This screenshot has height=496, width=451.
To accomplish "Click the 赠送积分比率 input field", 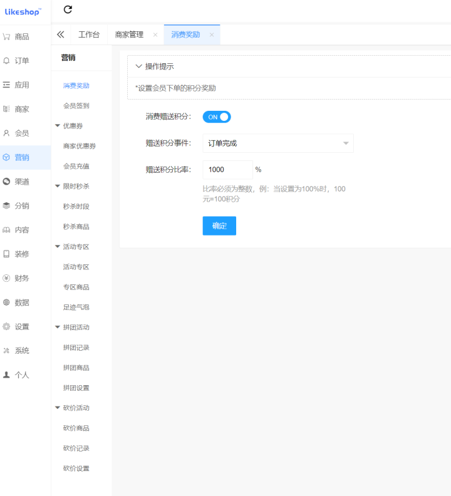I will point(227,170).
